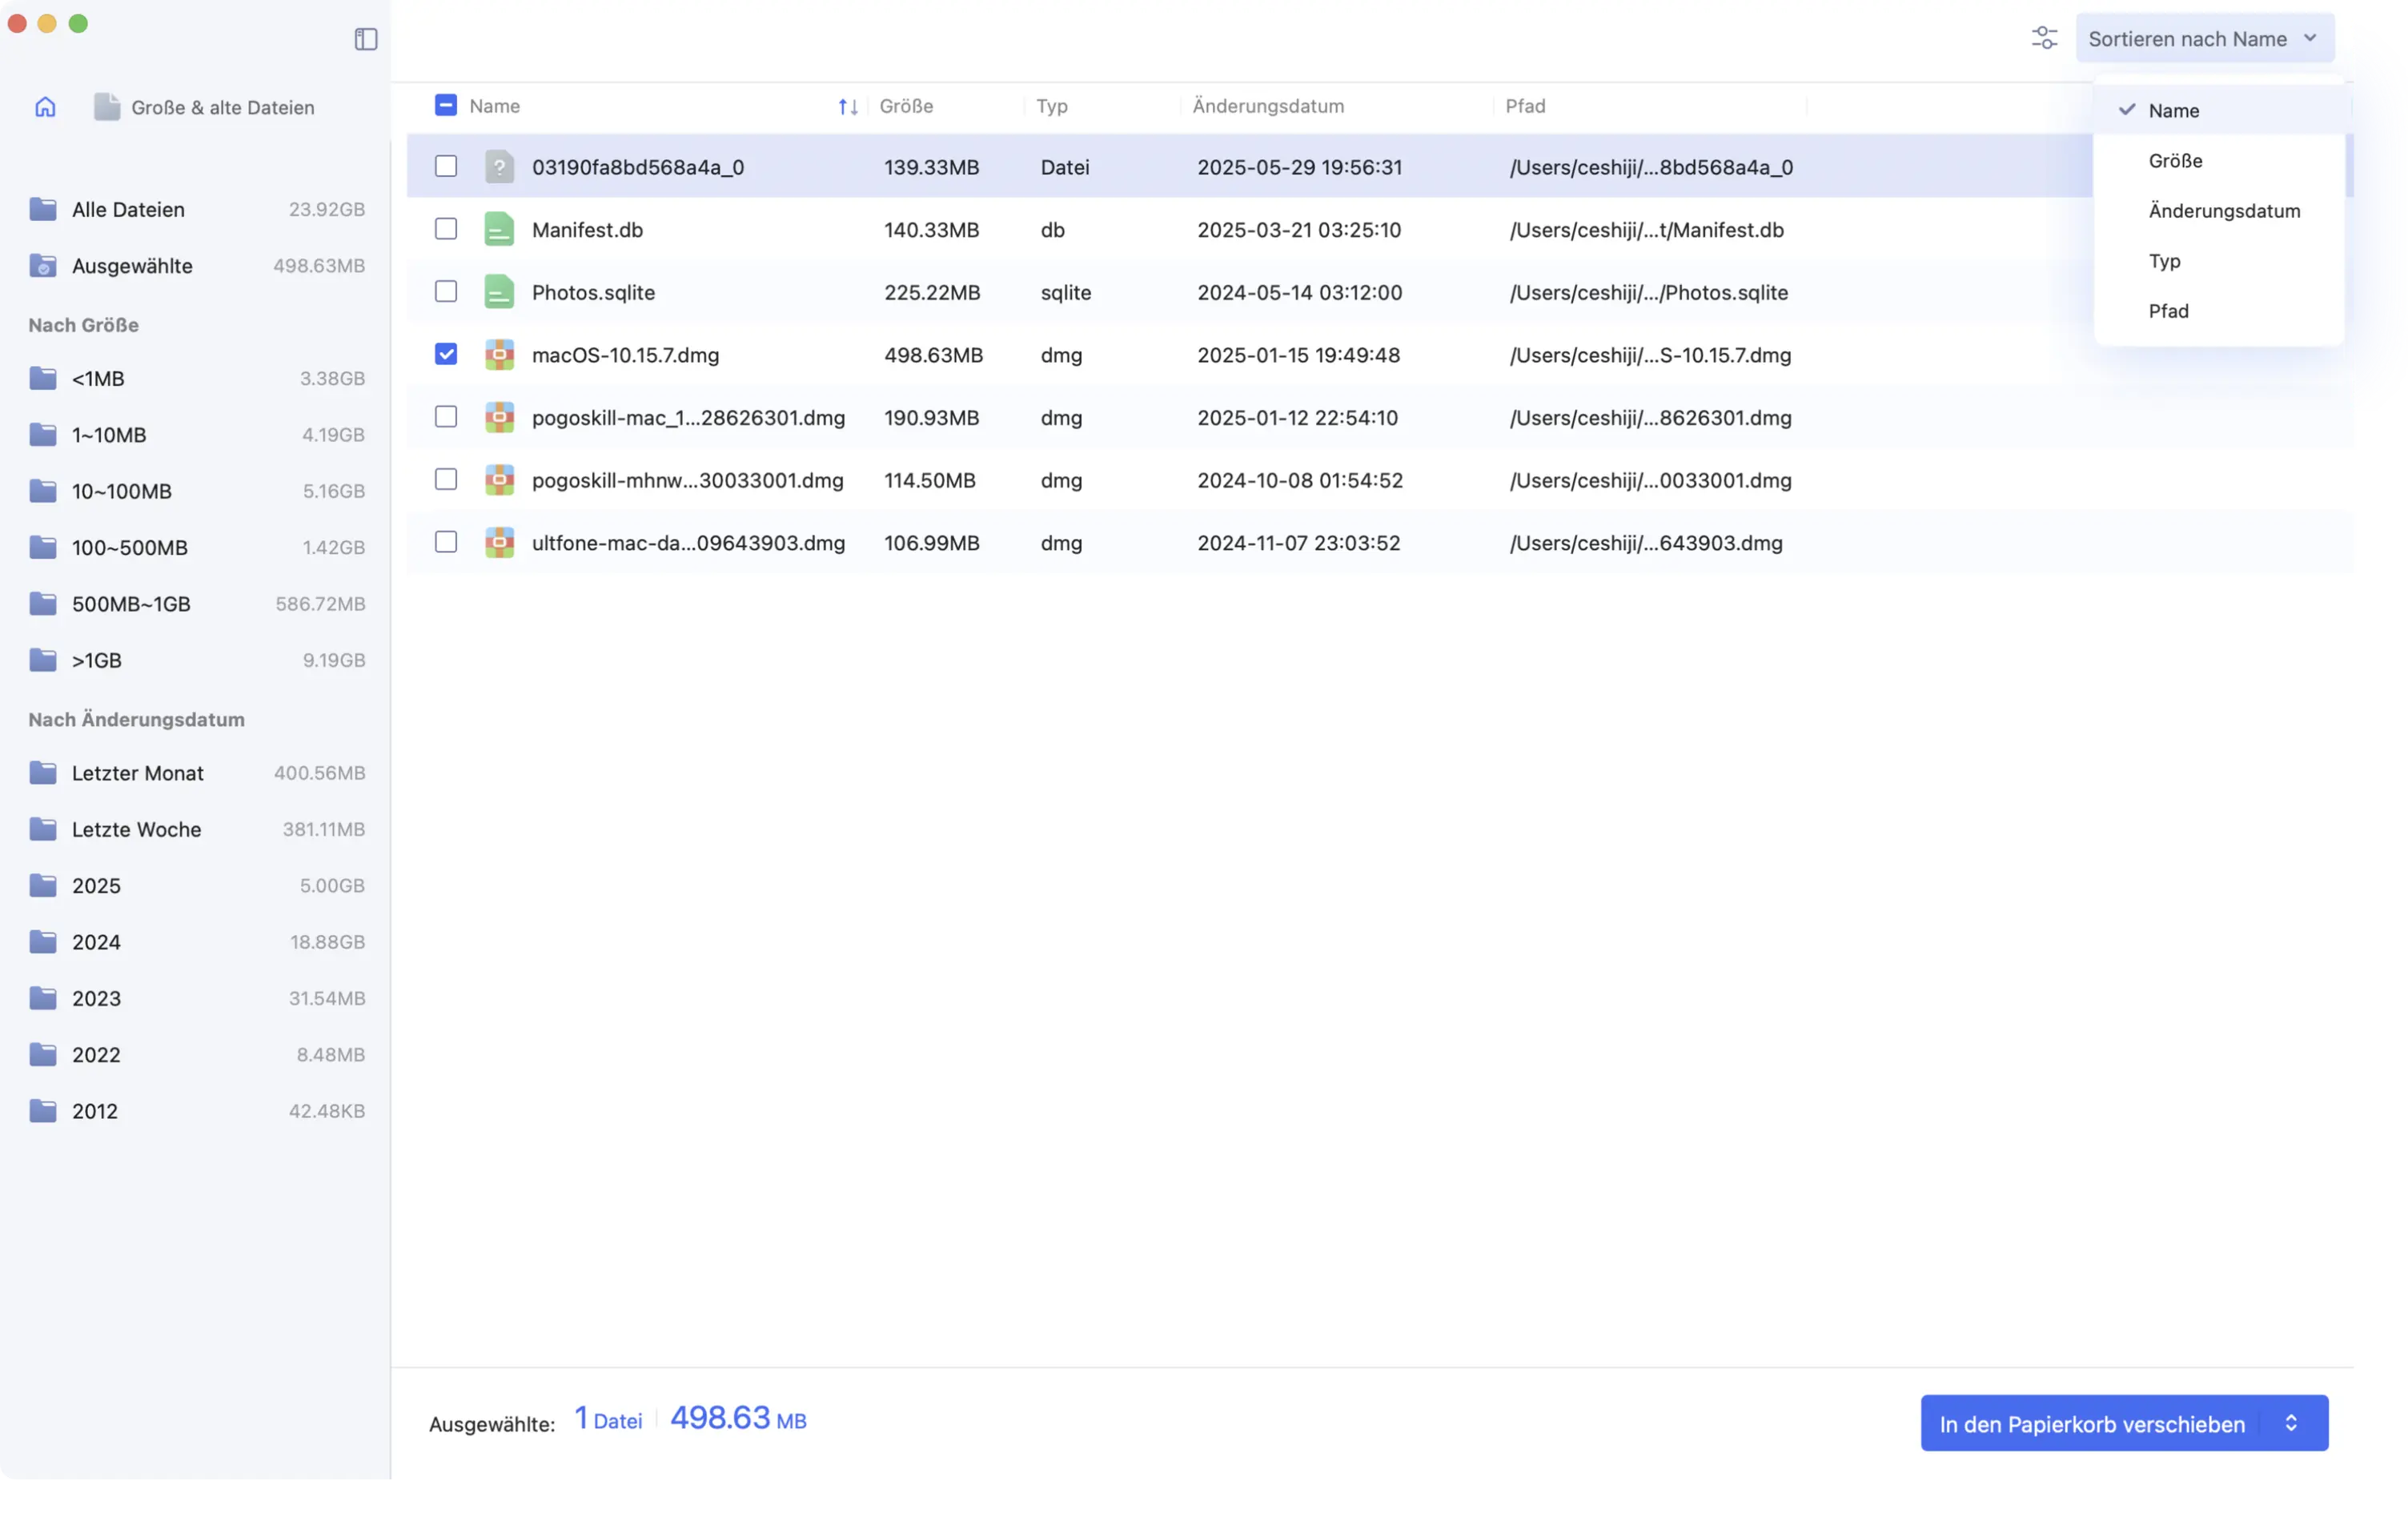Open the filter settings sliders icon
The height and width of the screenshot is (1513, 2408).
point(2045,38)
